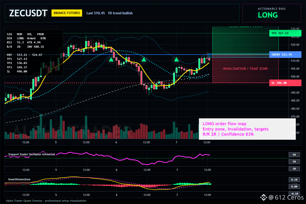This screenshot has height=204, width=306.
Task: Click the 530.00 price axis label
Action: tap(295, 29)
